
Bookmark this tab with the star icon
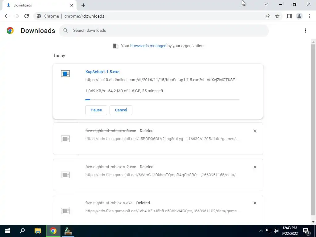277,16
